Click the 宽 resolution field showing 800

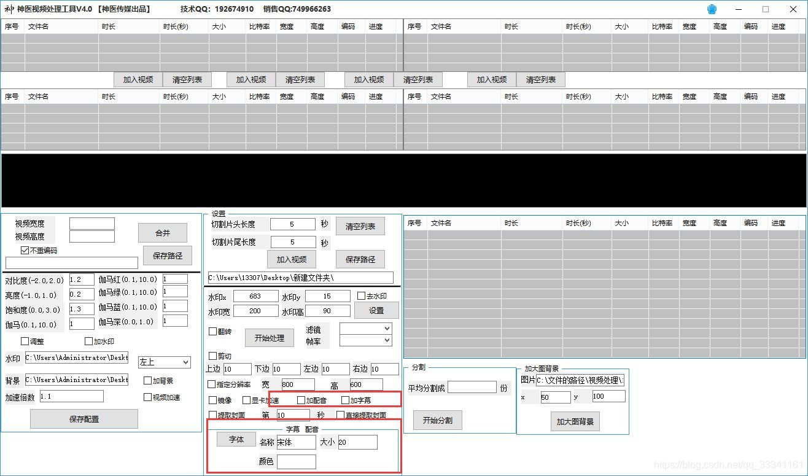click(297, 384)
